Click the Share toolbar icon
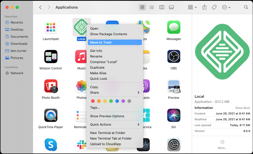The height and width of the screenshot is (154, 253). 204,7
